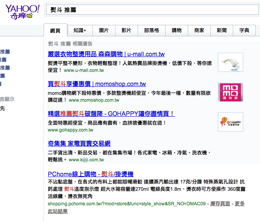Viewport: 260px width, 221px height.
Task: Click the GoHappy balloon logo thumbnail
Action: point(231,122)
